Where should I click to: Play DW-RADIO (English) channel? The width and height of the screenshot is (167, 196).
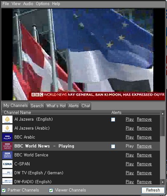(x=130, y=182)
